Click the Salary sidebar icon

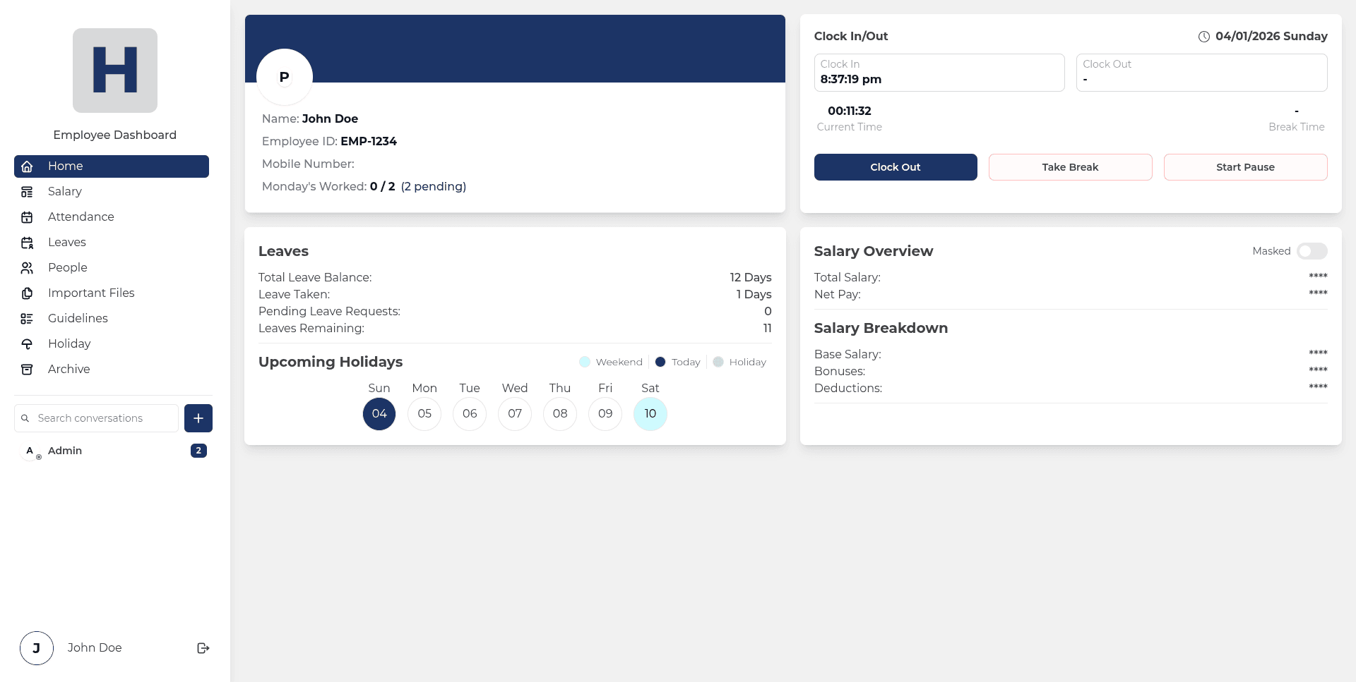pos(27,192)
